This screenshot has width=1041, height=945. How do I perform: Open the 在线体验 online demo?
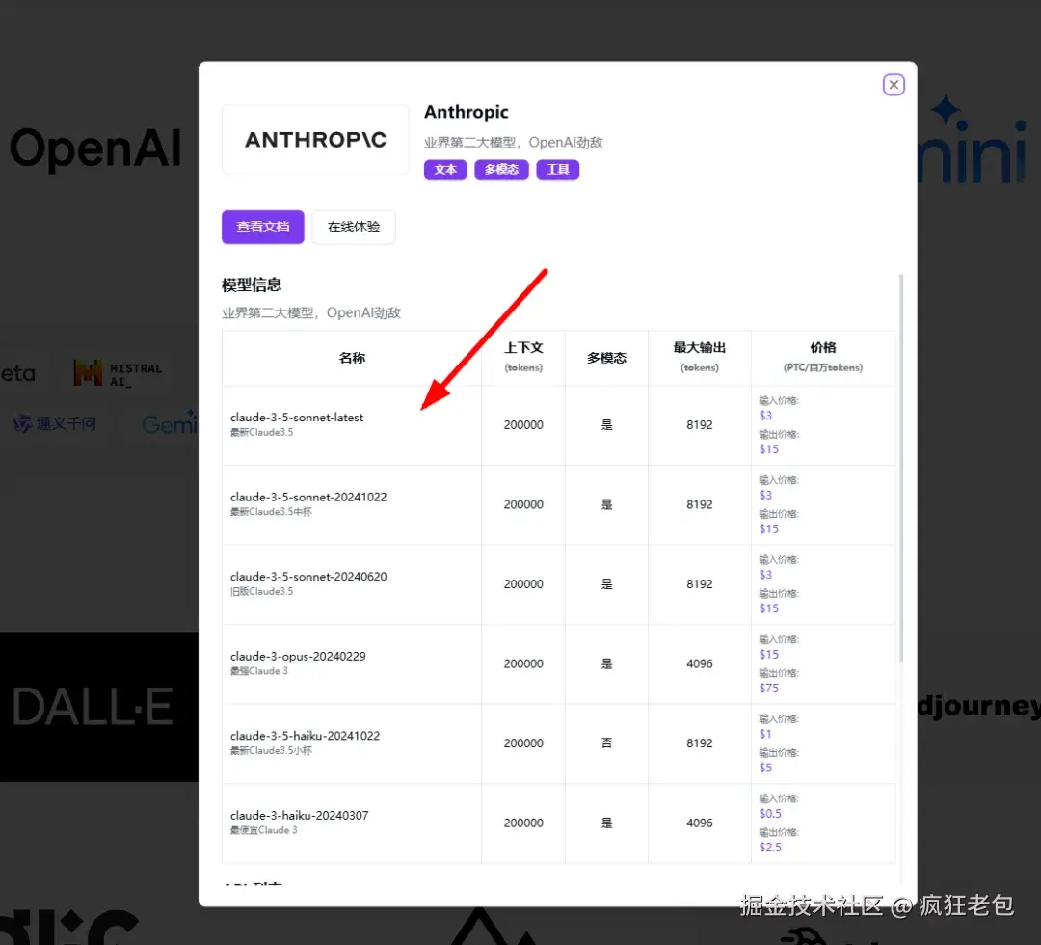[354, 228]
